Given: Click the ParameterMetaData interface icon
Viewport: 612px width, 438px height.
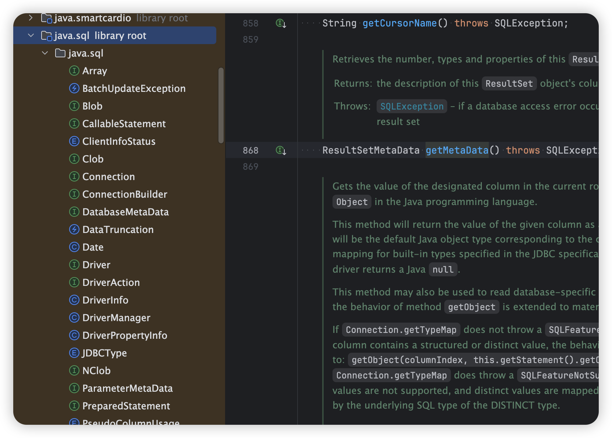Looking at the screenshot, I should point(74,388).
